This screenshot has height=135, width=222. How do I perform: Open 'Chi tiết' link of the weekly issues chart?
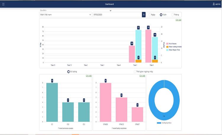(x=178, y=20)
